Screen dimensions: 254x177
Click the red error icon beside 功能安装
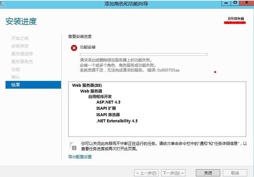point(74,48)
